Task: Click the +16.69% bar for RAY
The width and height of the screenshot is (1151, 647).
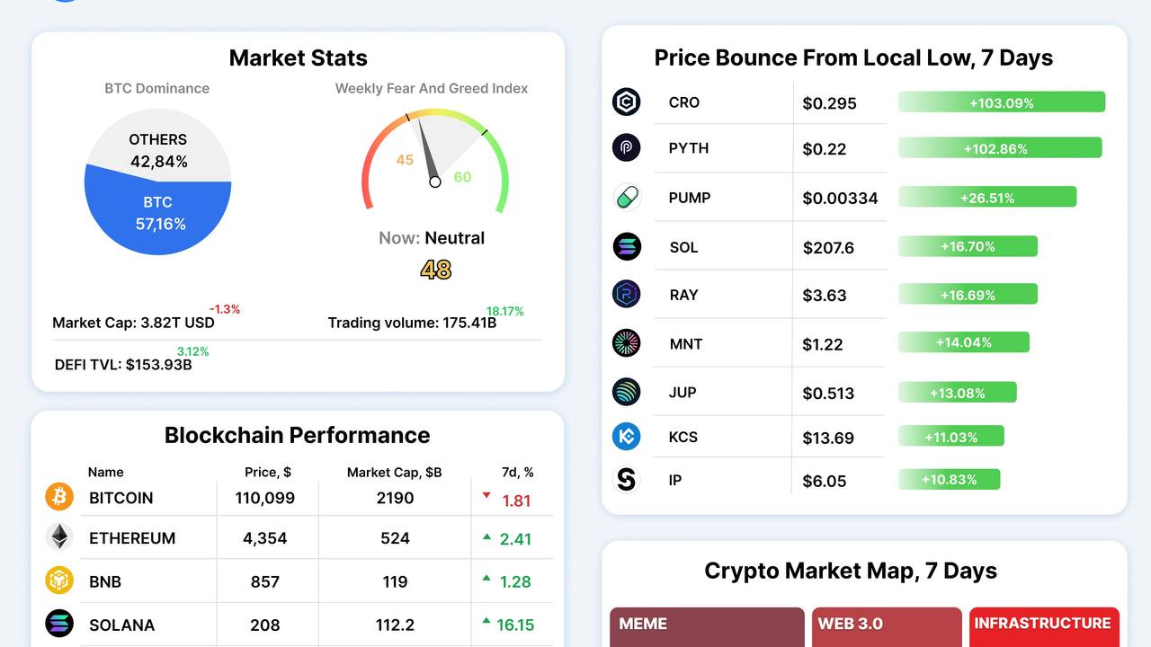Action: (x=968, y=295)
